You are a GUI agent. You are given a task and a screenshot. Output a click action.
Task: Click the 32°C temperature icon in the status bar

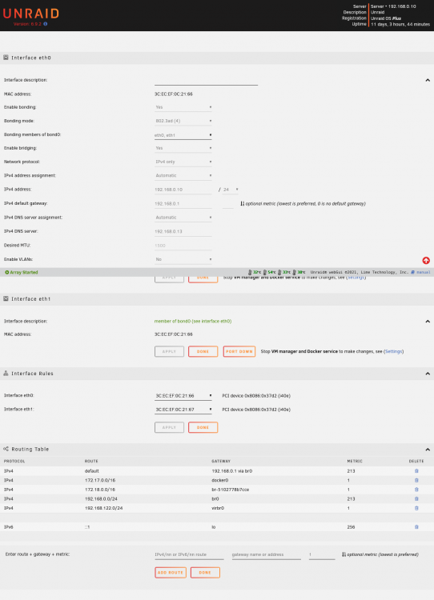tap(250, 273)
